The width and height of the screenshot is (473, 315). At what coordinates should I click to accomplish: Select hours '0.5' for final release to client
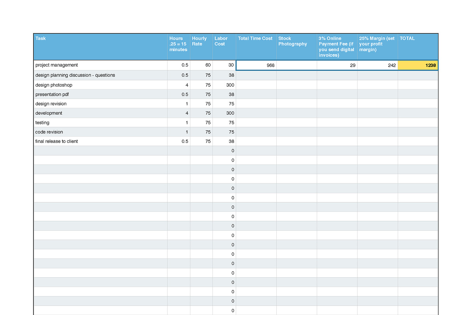[x=179, y=141]
